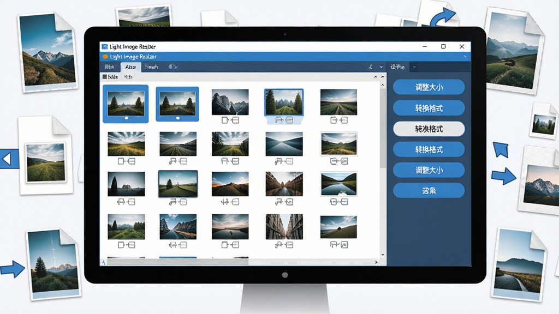Toggle selection of second highlighted tree thumbnail
The image size is (559, 314).
click(x=177, y=104)
